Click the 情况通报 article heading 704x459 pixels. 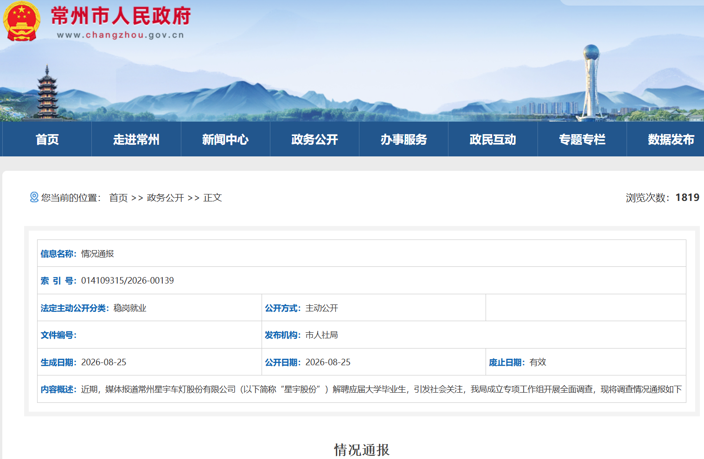(x=362, y=450)
